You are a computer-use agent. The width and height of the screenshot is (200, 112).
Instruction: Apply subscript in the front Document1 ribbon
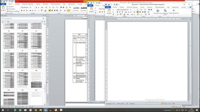(128, 12)
